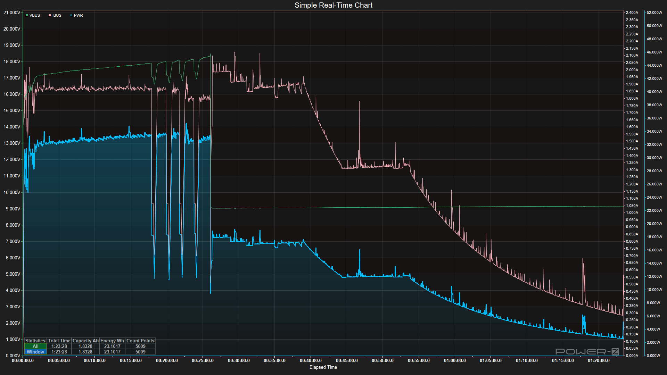Select the 'Window' statistics row label
This screenshot has width=667, height=375.
tap(35, 352)
